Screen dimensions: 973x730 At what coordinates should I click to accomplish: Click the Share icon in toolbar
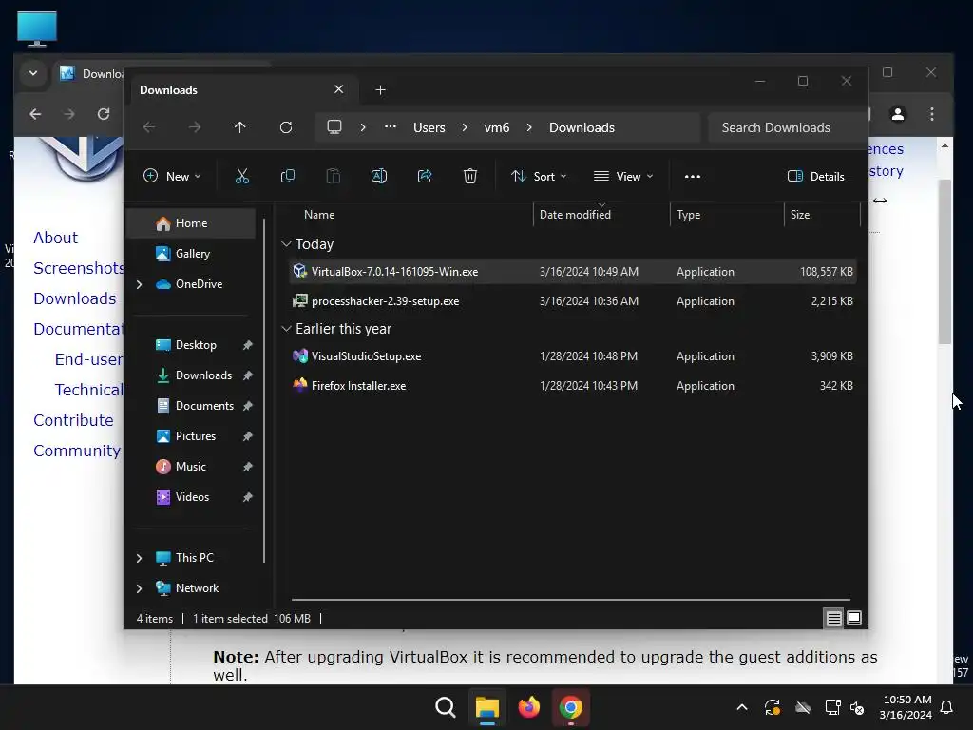pos(425,176)
